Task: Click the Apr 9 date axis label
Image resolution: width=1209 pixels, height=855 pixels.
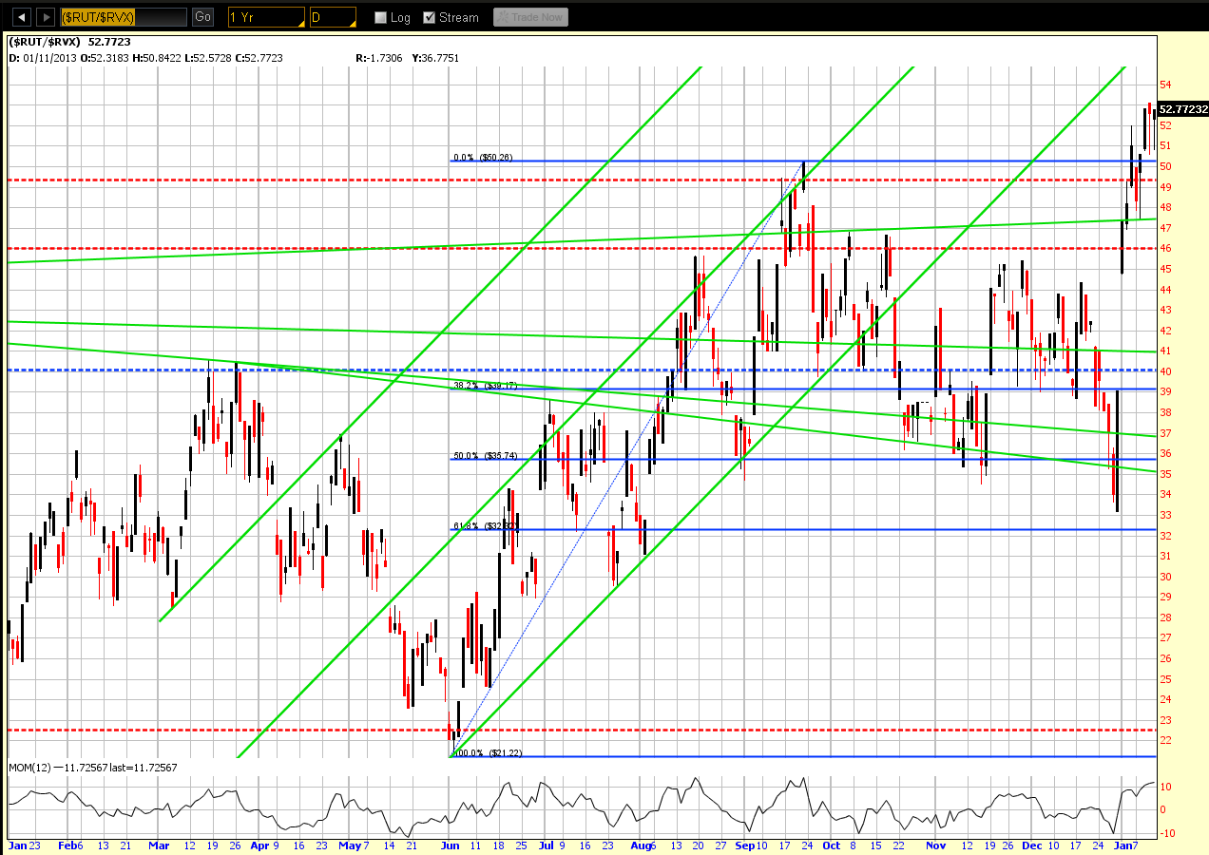Action: click(266, 845)
